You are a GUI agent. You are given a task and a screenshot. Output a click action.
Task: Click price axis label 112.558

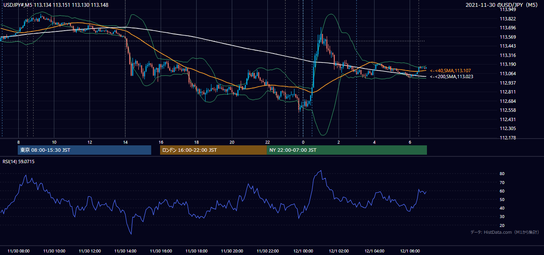(x=508, y=110)
